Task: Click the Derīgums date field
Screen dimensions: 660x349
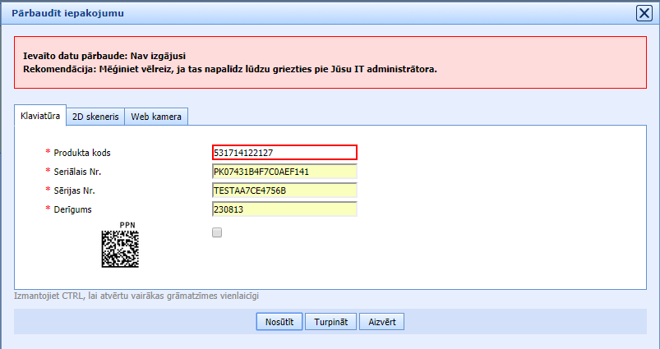Action: click(284, 209)
